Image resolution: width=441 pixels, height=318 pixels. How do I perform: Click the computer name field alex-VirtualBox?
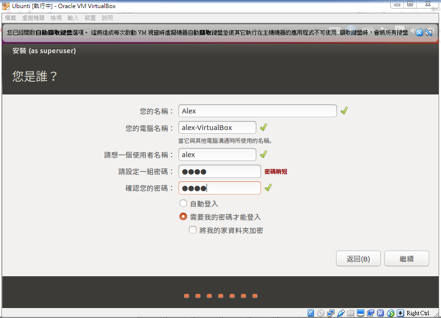[217, 128]
